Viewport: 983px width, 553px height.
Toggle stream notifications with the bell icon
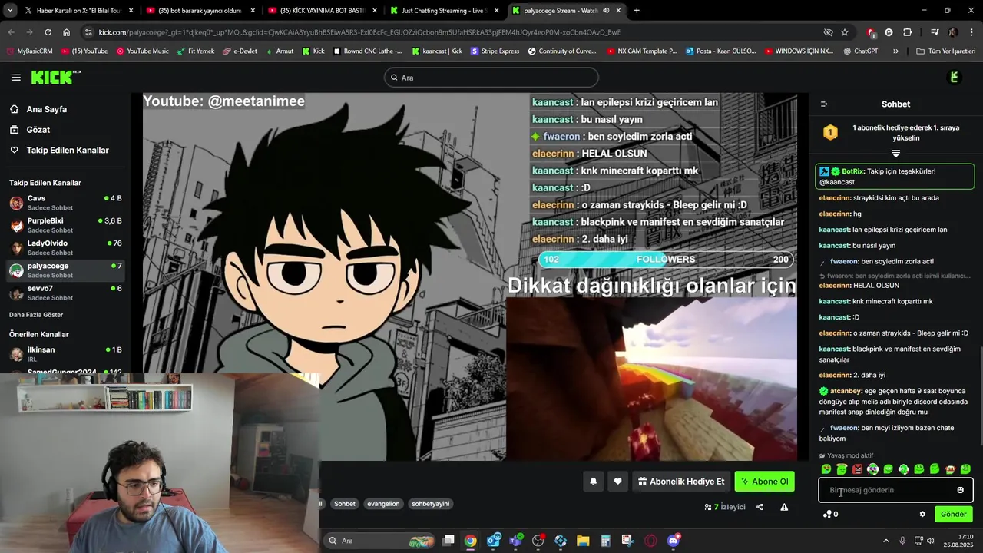(593, 482)
